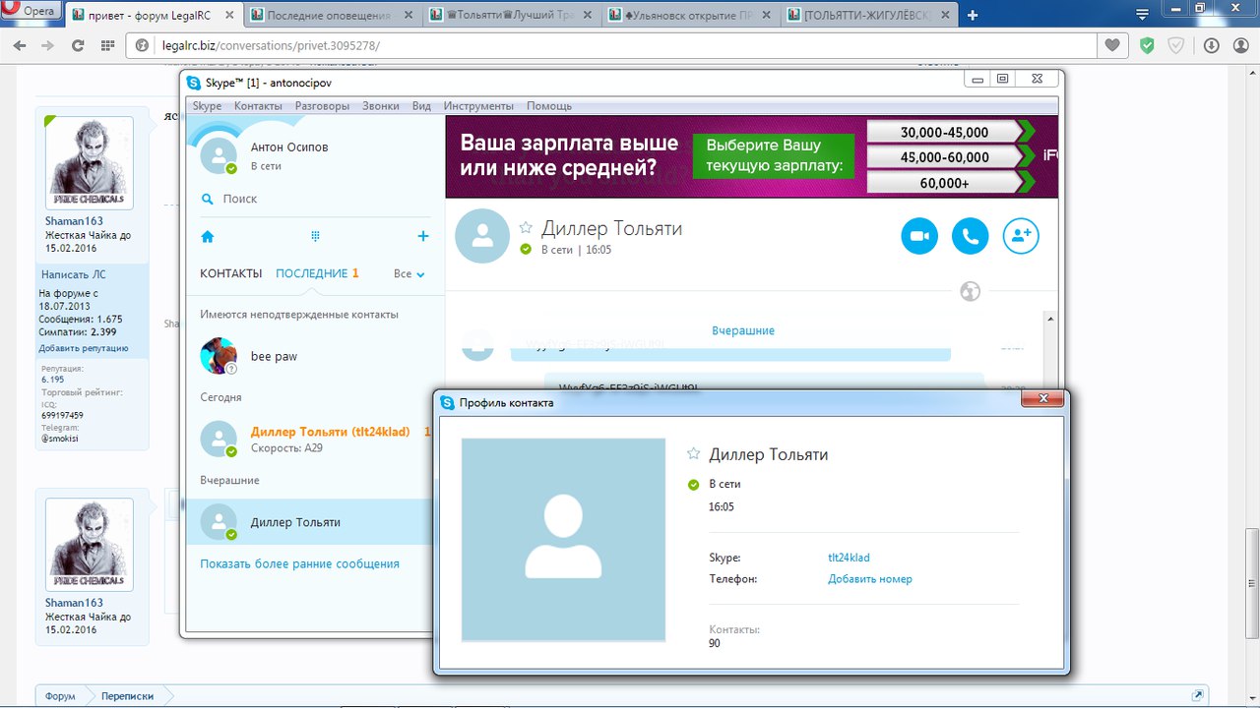Click the Форум breadcrumb on the forum page
The image size is (1260, 708).
pos(60,696)
